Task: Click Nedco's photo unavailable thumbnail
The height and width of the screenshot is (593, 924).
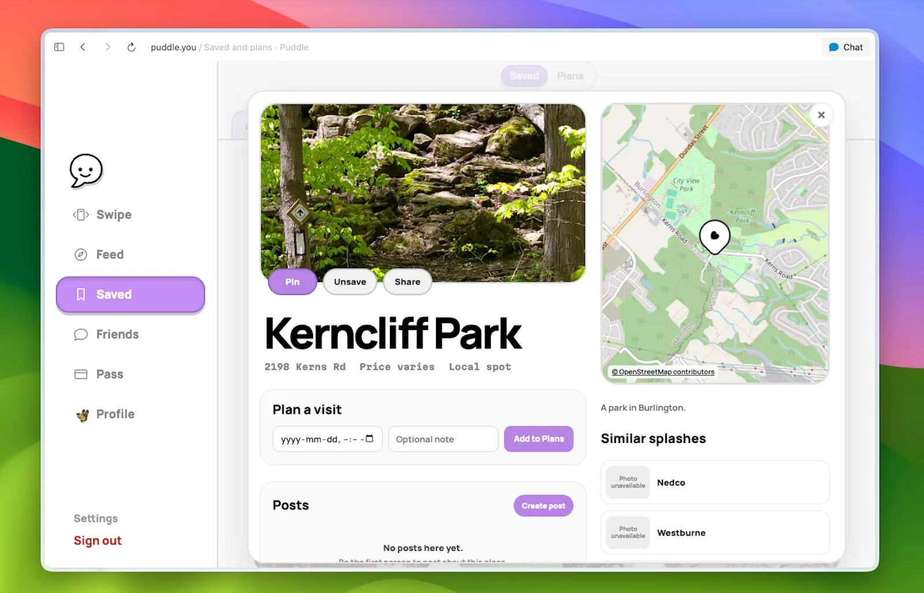Action: 628,483
